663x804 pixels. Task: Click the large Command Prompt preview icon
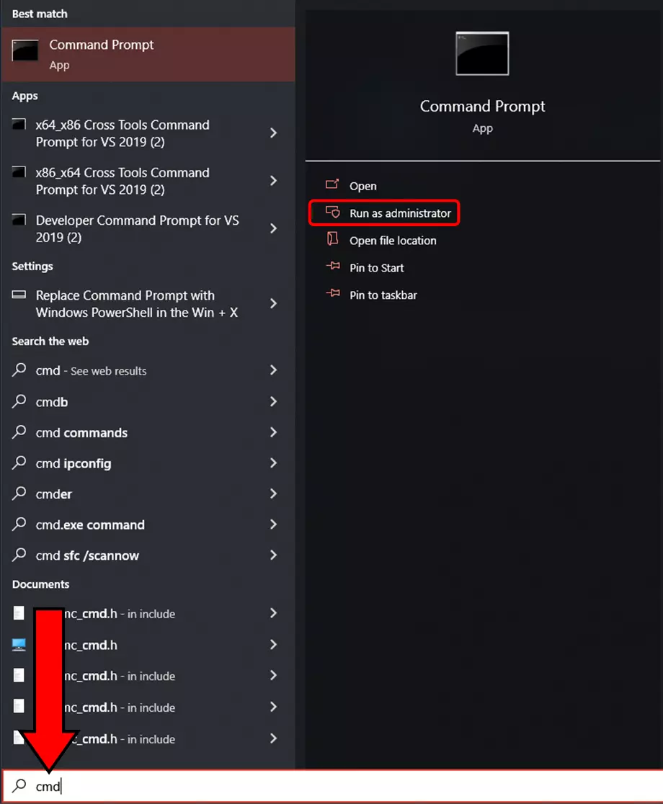(482, 53)
